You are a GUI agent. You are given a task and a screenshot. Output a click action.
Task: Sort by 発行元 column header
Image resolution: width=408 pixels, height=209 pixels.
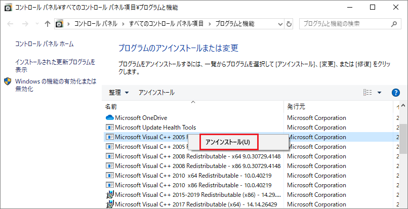pyautogui.click(x=296, y=107)
